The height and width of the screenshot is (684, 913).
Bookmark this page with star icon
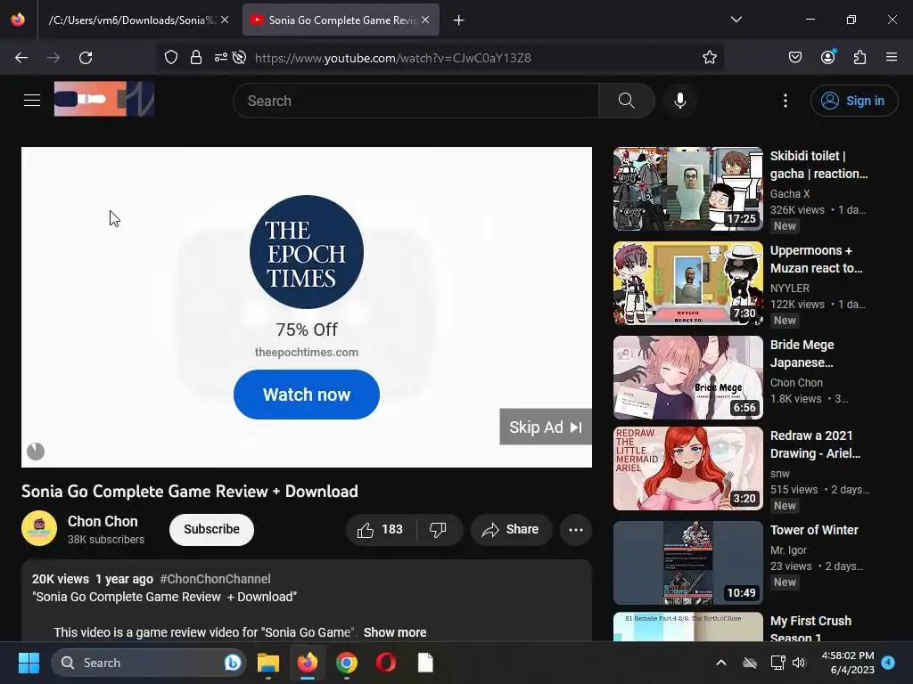click(709, 58)
